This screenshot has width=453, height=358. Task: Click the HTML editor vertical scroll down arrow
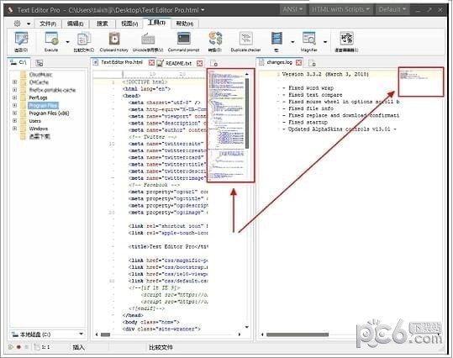tap(247, 327)
